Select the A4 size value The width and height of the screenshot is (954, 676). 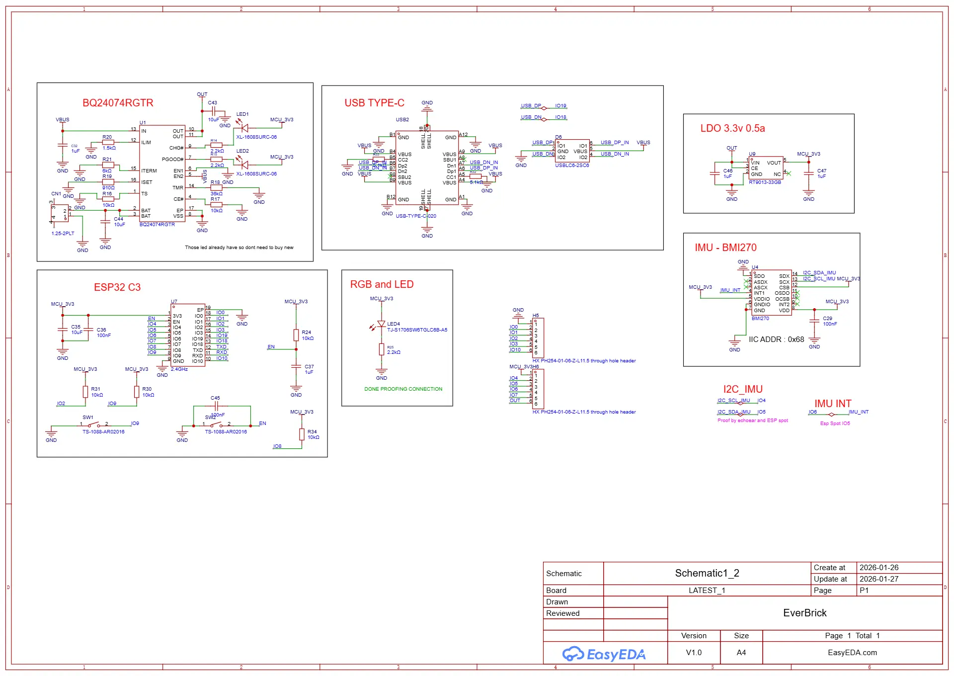click(741, 653)
